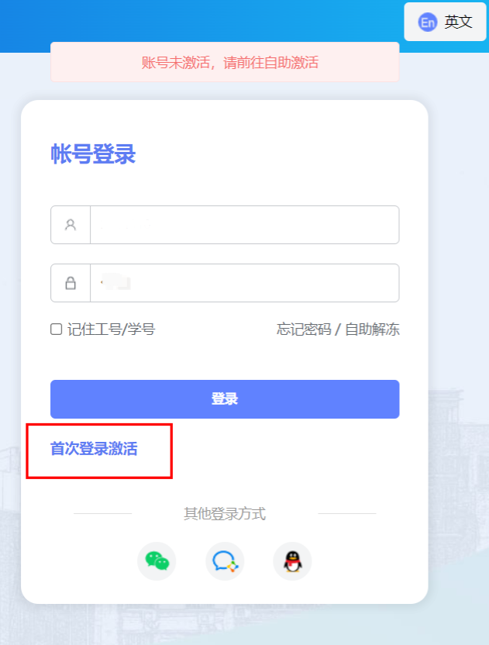Sign in with the green WeChat icon
489x645 pixels.
(157, 561)
